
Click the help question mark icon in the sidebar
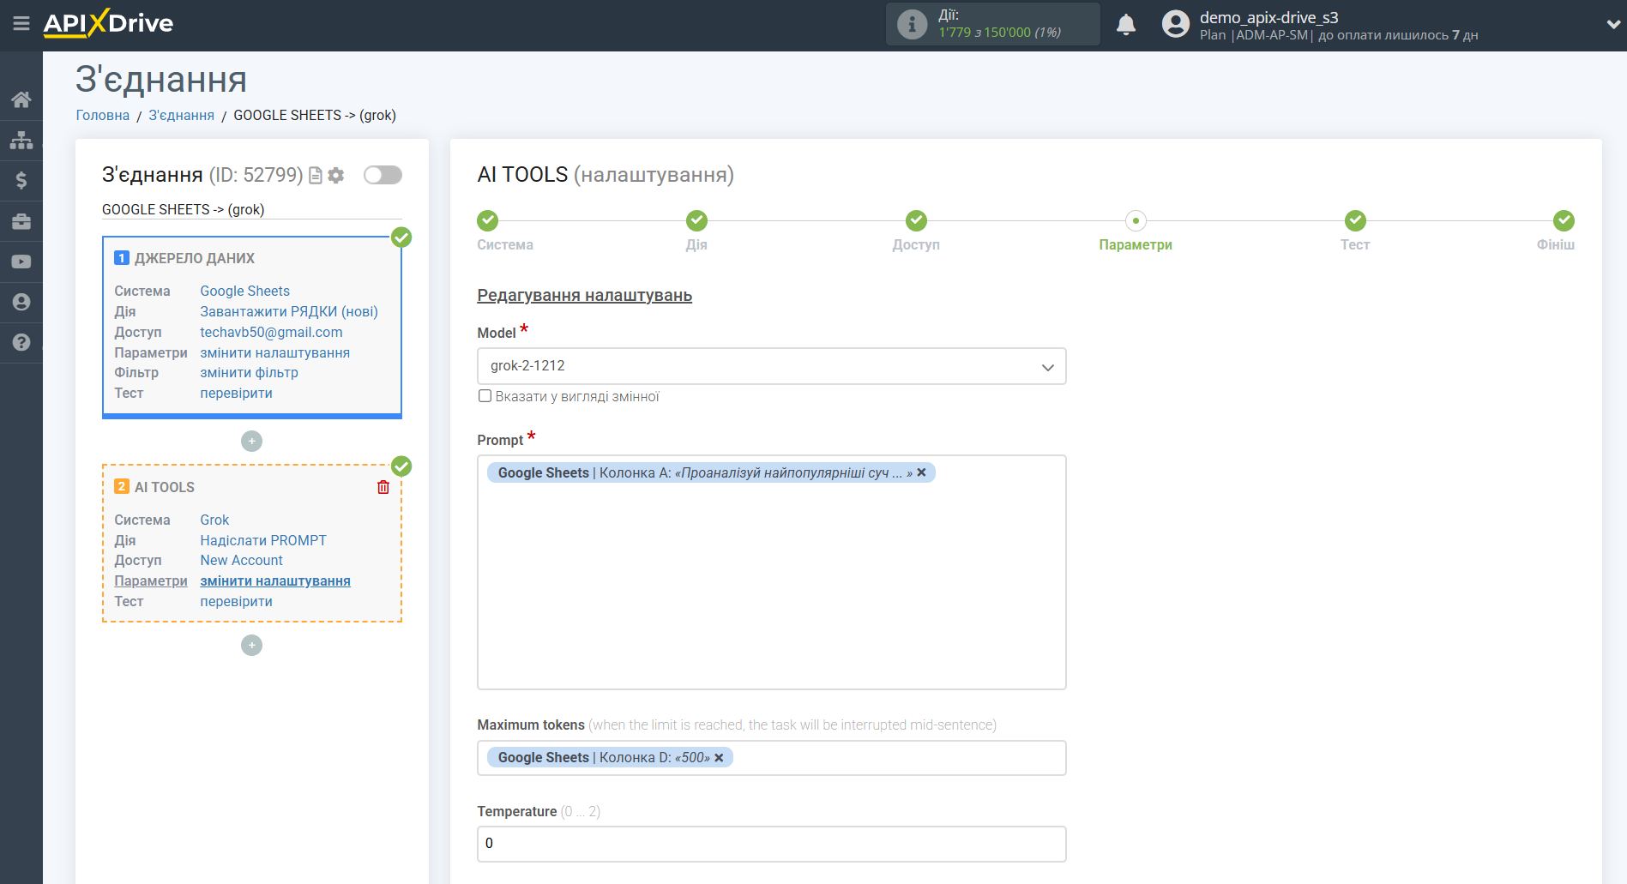(21, 342)
